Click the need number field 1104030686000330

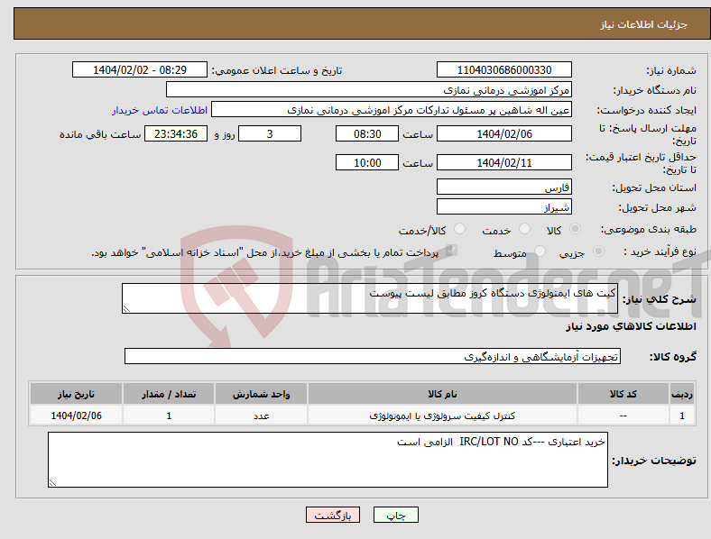point(504,69)
